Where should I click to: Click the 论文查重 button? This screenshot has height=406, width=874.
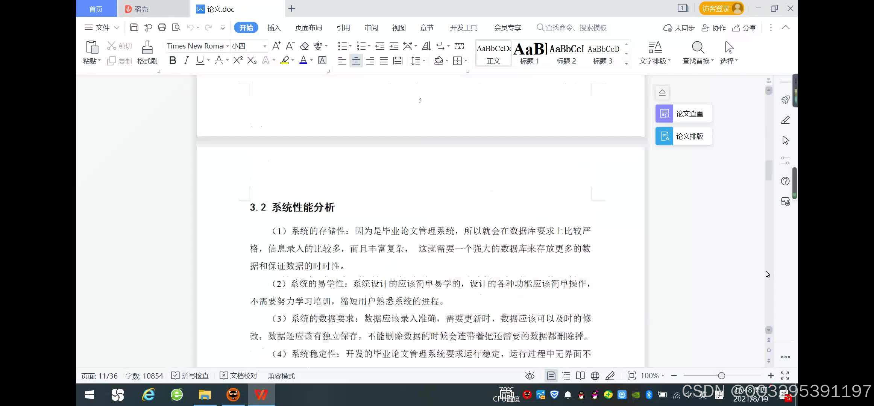click(x=683, y=114)
